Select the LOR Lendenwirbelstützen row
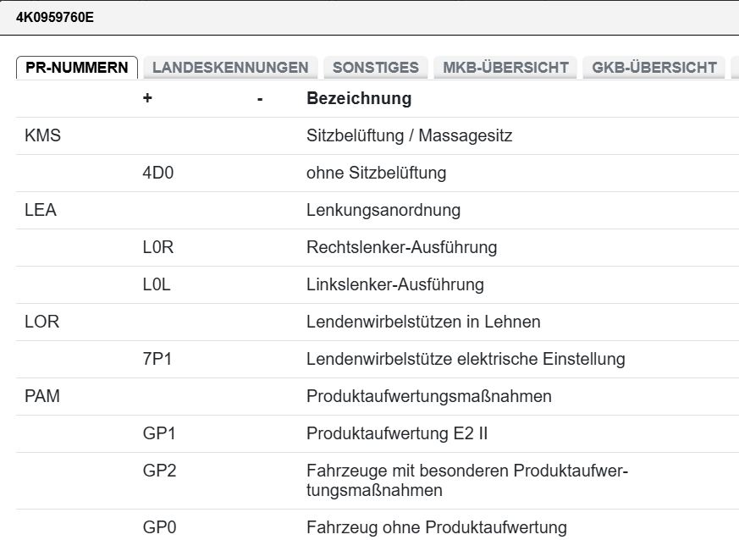Viewport: 739px width, 540px height. (423, 322)
